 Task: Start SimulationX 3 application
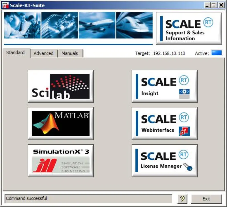(x=60, y=161)
